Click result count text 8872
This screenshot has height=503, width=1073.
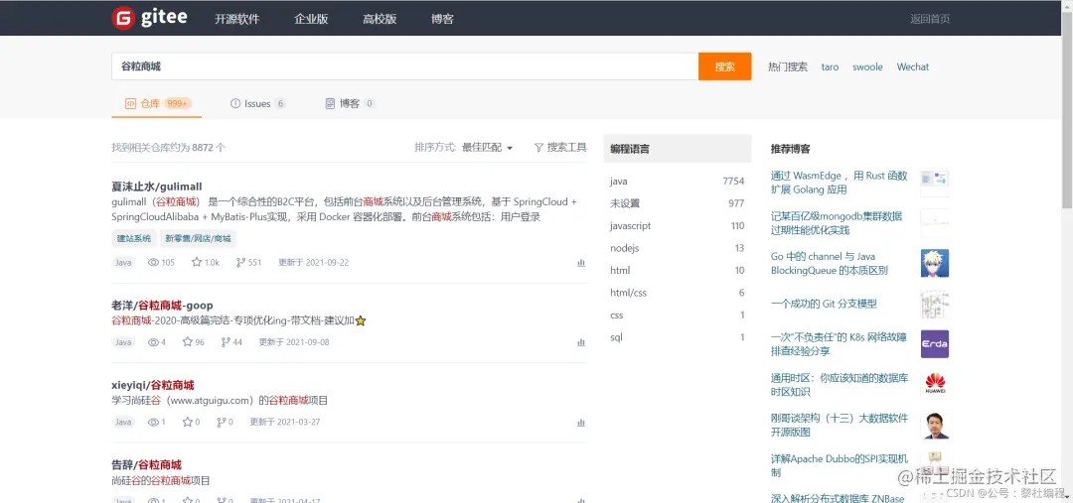click(x=203, y=147)
